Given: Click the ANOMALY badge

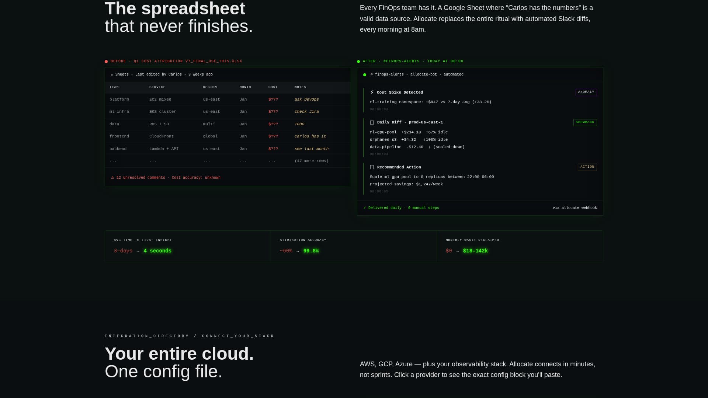Looking at the screenshot, I should pos(586,92).
